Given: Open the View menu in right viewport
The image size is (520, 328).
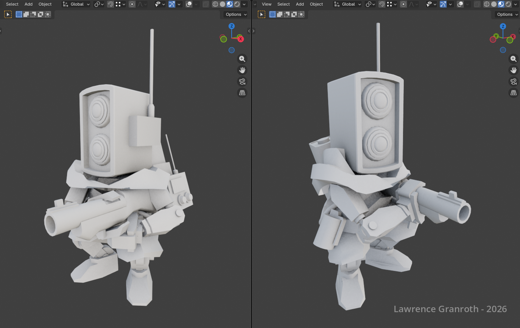Looking at the screenshot, I should tap(266, 4).
